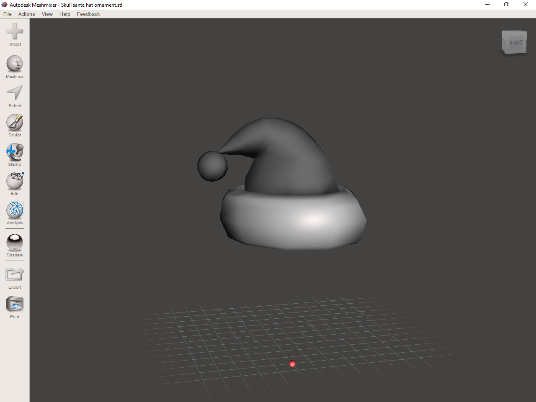This screenshot has height=402, width=536.
Task: Open the Print preparation panel
Action: [14, 304]
